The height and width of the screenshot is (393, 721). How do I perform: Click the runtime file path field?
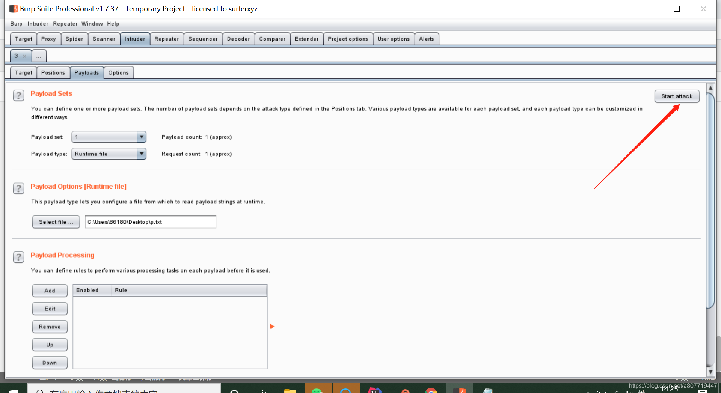pyautogui.click(x=150, y=222)
